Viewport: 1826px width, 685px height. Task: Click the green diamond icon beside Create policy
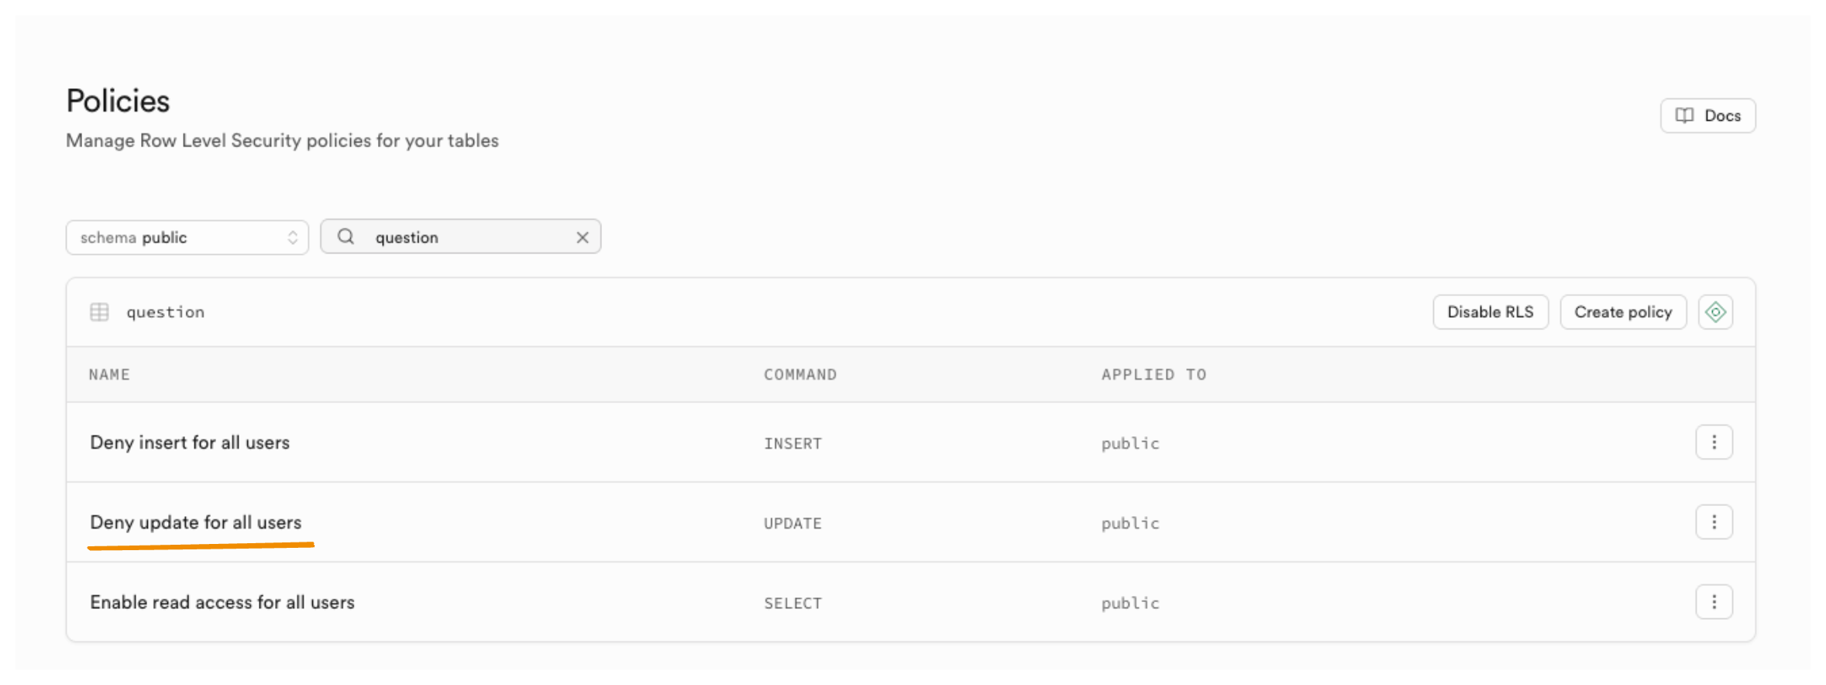click(1715, 312)
